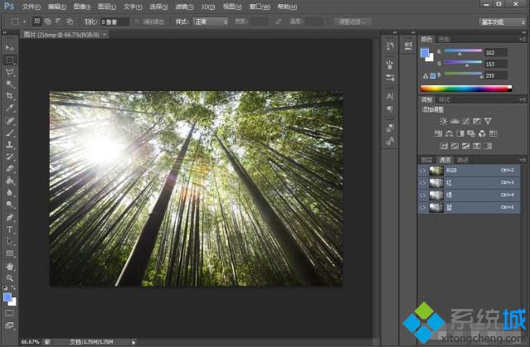530x347 pixels.
Task: Open the History panel icon
Action: point(390,46)
